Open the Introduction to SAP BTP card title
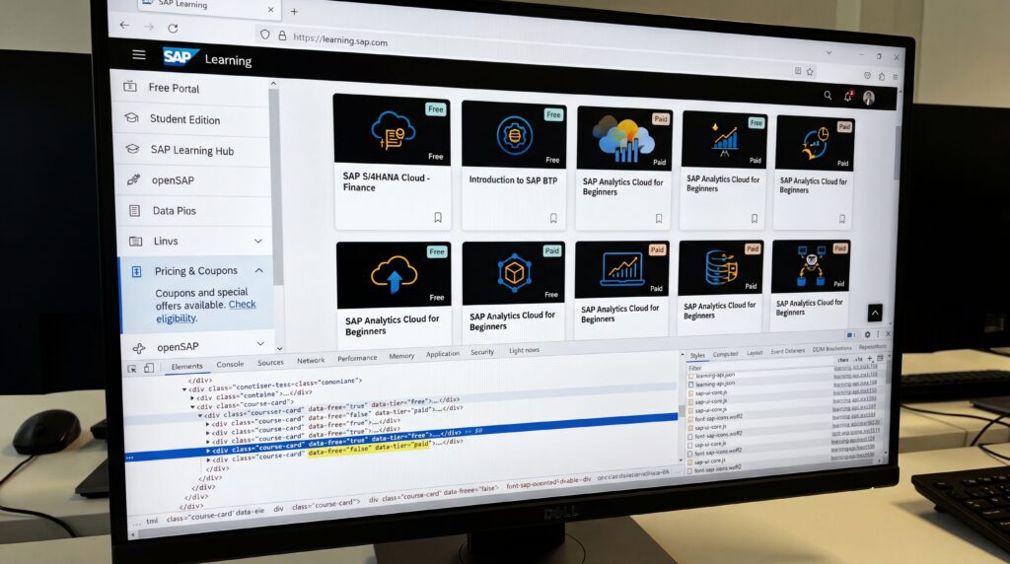The width and height of the screenshot is (1010, 564). tap(513, 180)
